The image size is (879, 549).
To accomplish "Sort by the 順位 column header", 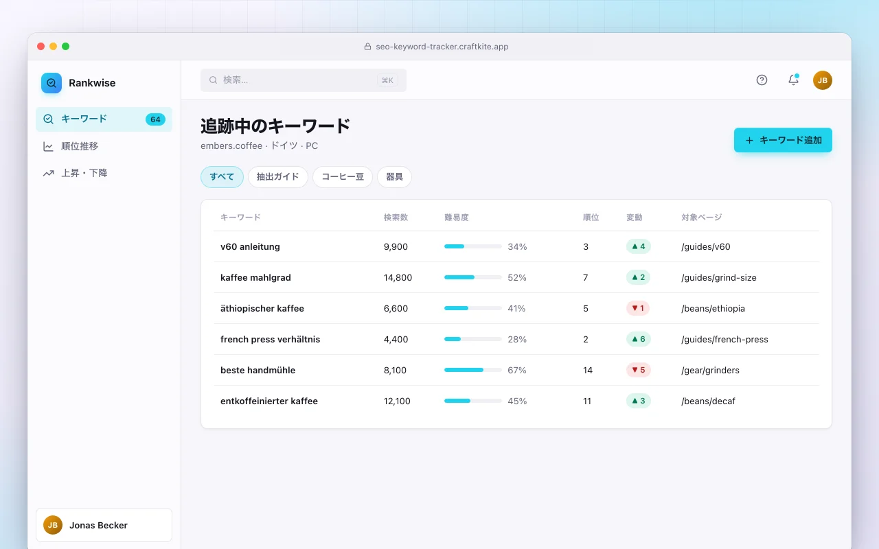I will click(x=591, y=218).
